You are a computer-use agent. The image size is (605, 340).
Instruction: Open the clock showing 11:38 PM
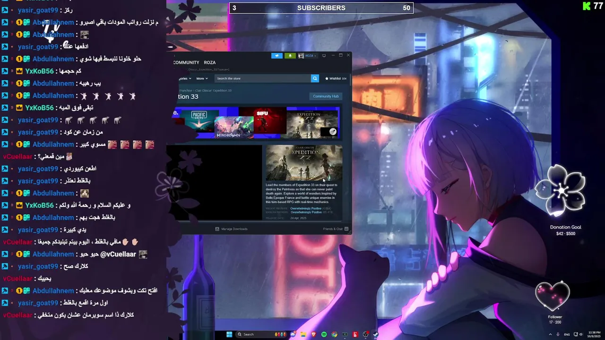tap(595, 334)
